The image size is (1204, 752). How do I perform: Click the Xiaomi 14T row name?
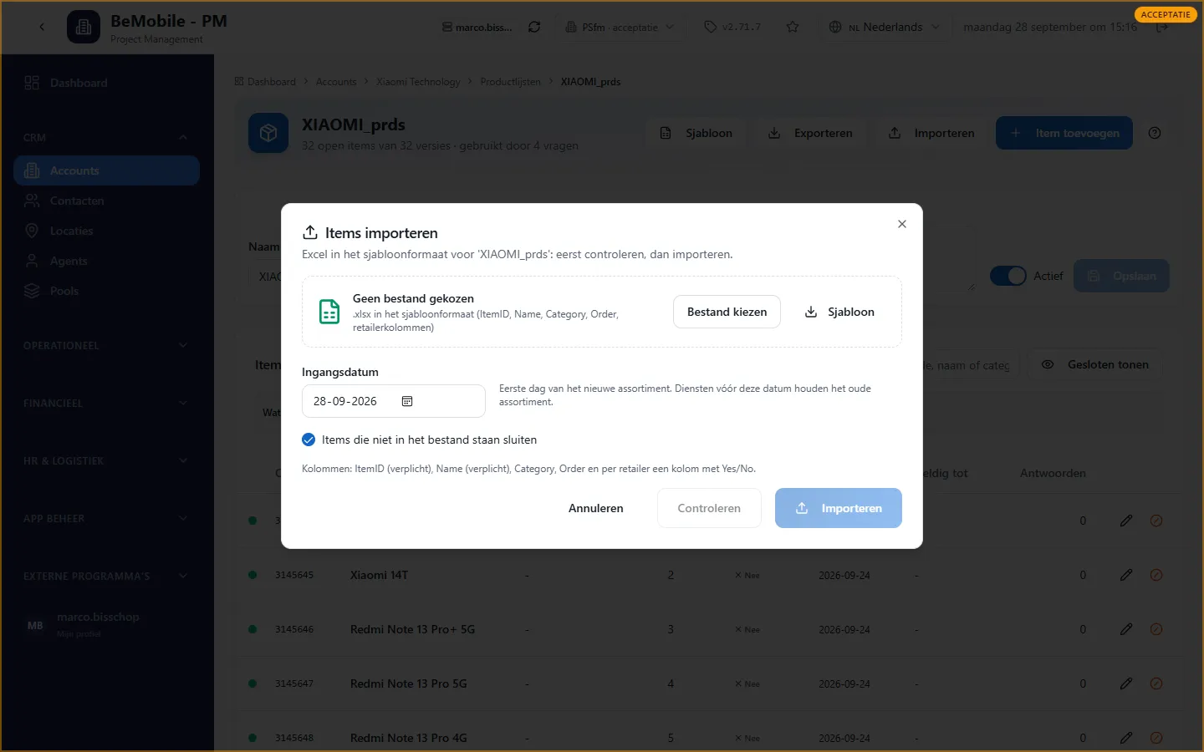(x=379, y=575)
